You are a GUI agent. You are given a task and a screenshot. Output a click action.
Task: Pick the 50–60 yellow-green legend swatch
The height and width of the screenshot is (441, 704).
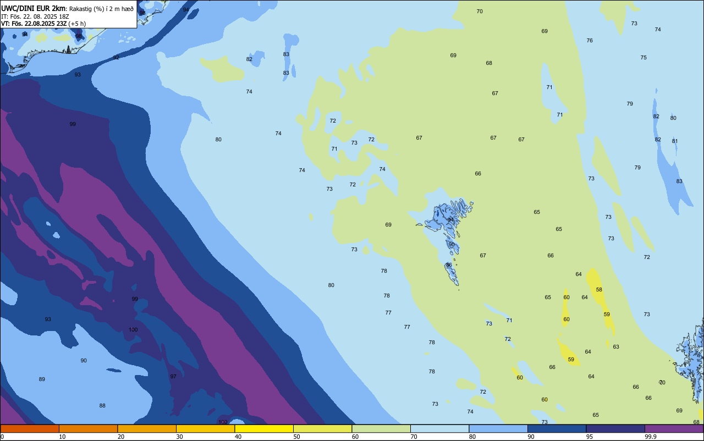322,428
